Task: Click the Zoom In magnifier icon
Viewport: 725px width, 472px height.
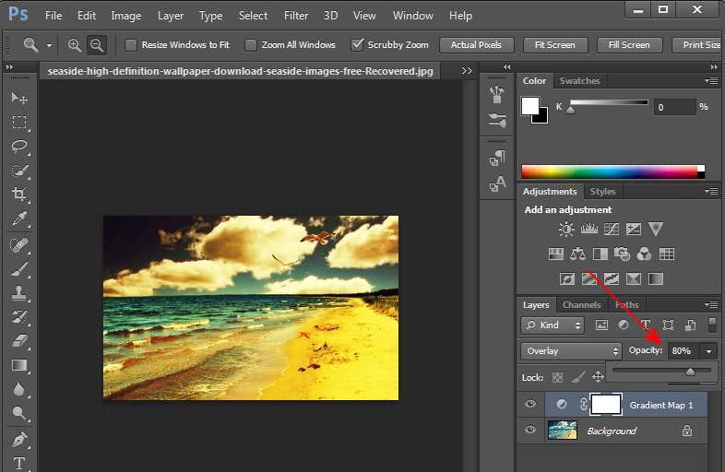Action: pyautogui.click(x=75, y=44)
